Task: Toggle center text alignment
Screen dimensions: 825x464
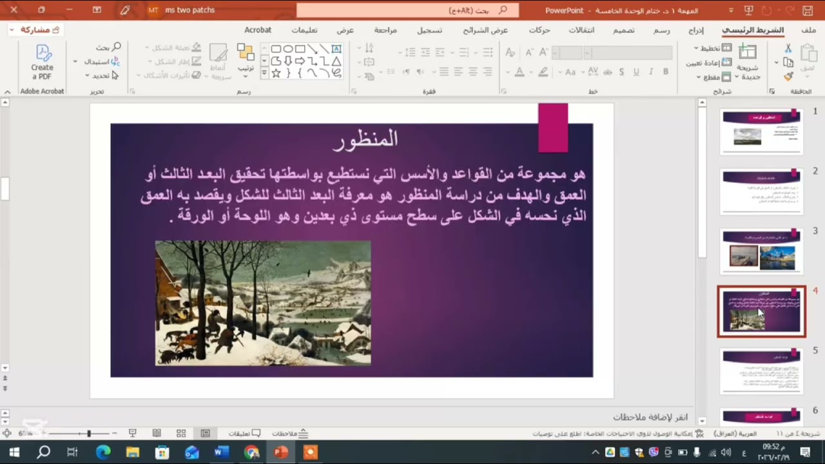Action: (x=473, y=72)
